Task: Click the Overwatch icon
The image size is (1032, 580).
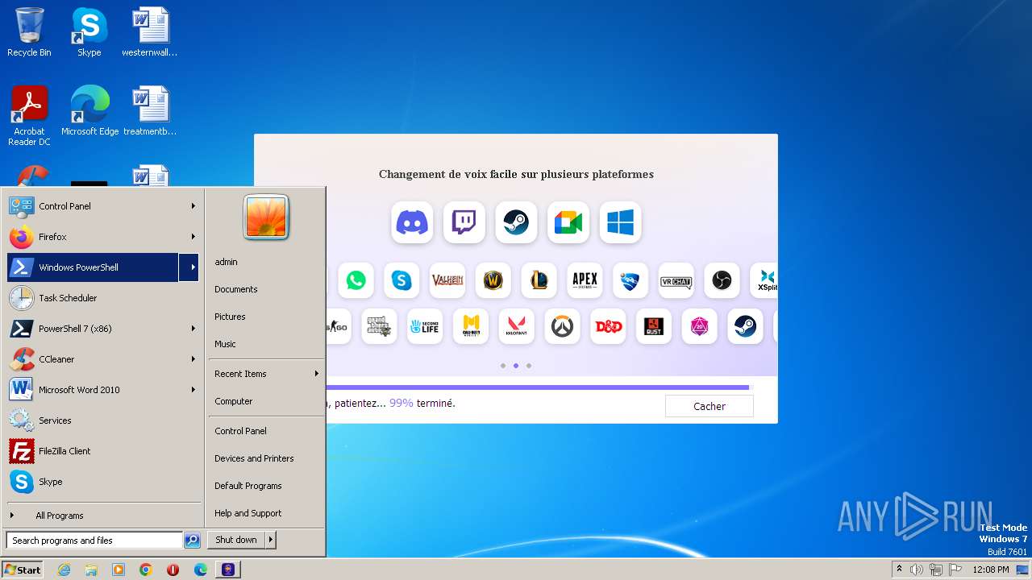Action: coord(562,326)
